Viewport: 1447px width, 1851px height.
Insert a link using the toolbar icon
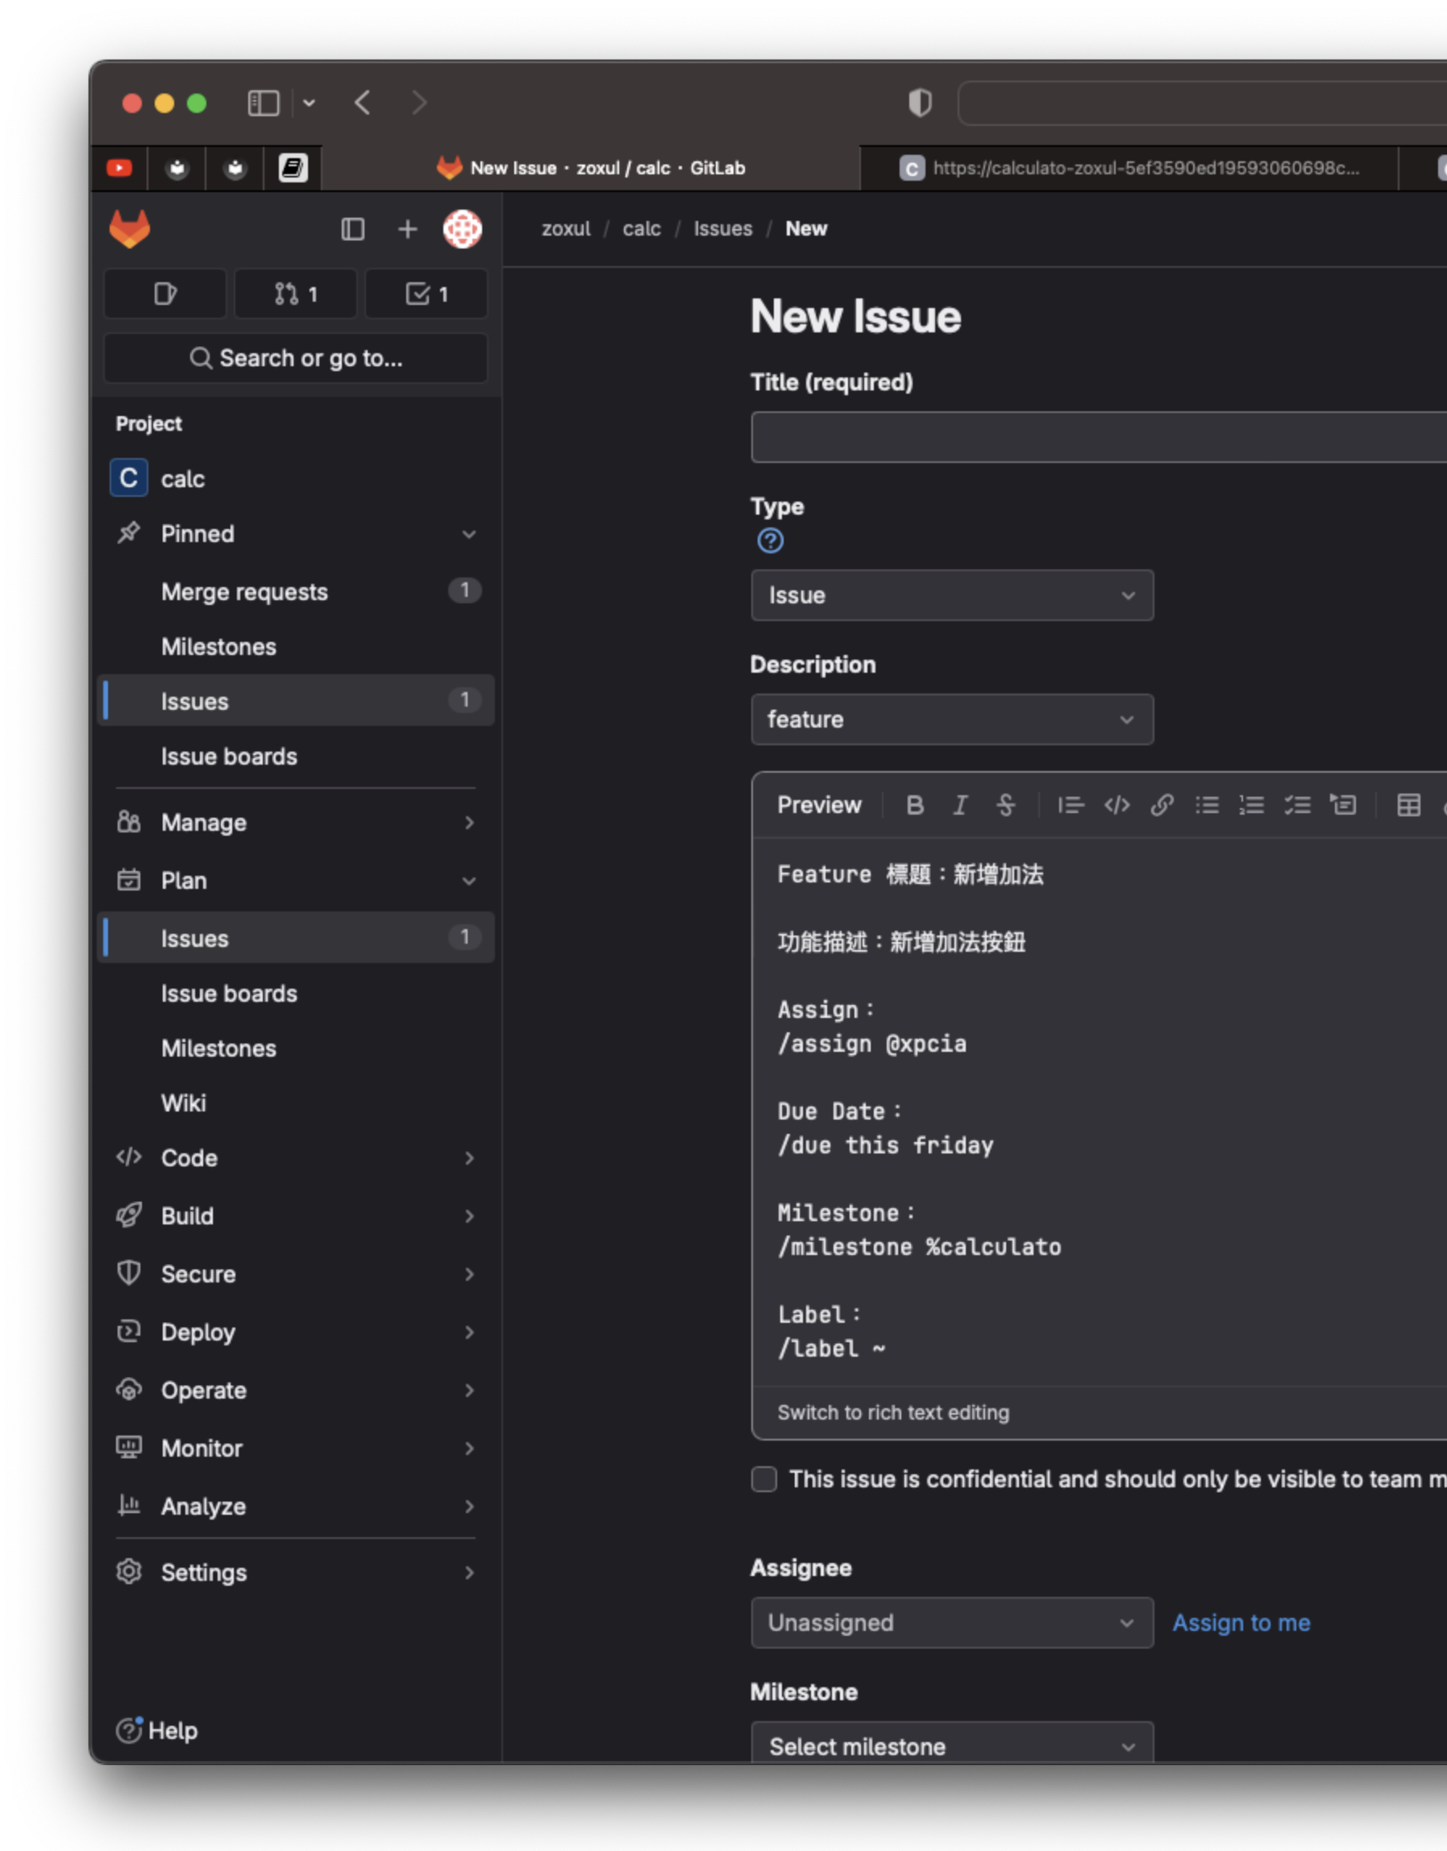coord(1162,805)
